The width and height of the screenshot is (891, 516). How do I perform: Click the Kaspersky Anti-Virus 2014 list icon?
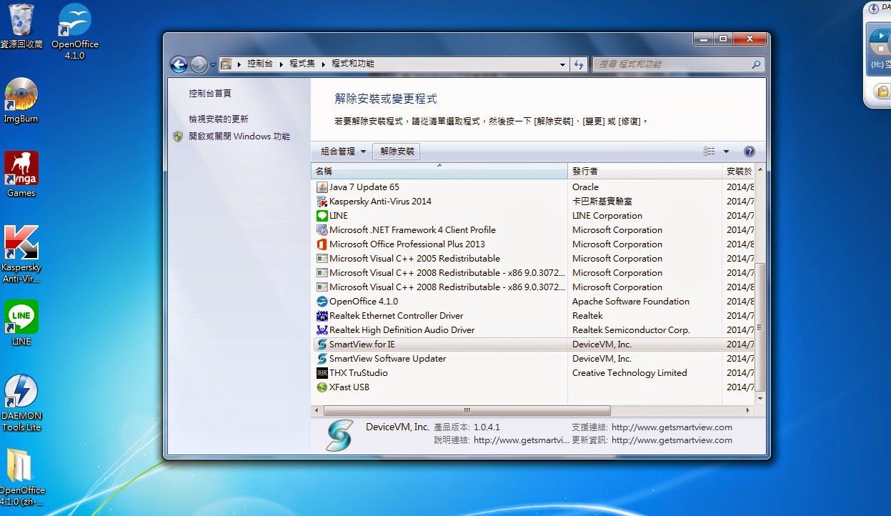tap(322, 202)
